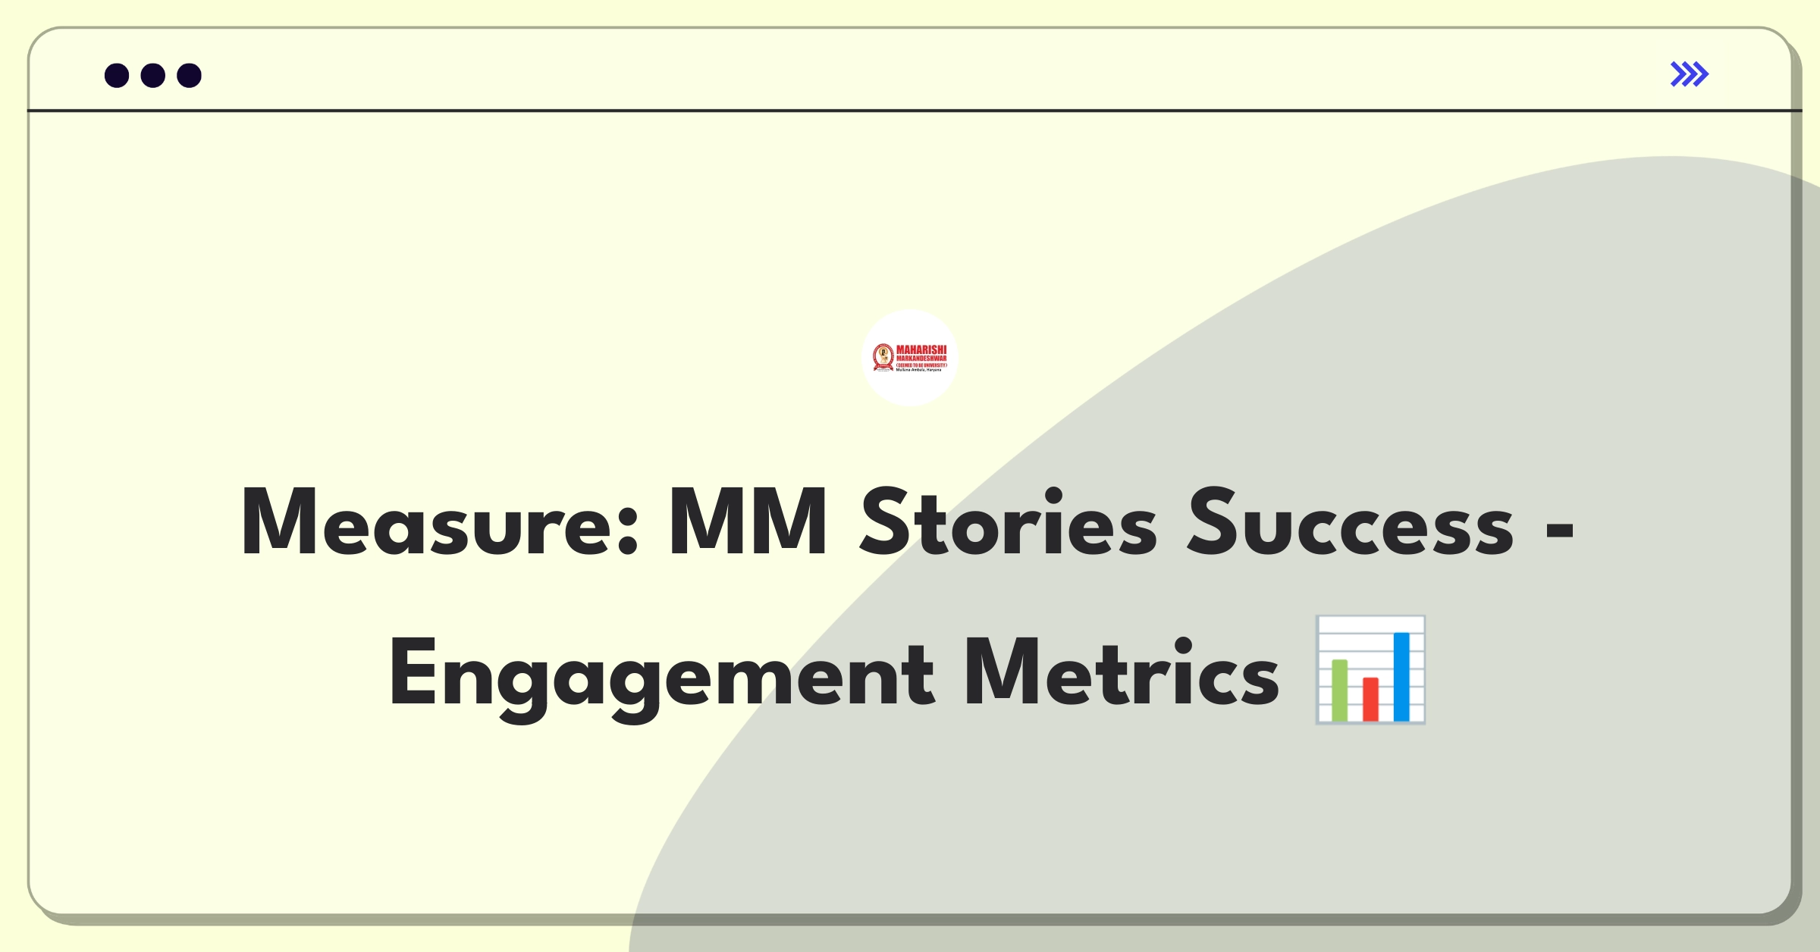This screenshot has height=952, width=1820.
Task: Click the blue bar in the chart emoji
Action: tap(1401, 676)
